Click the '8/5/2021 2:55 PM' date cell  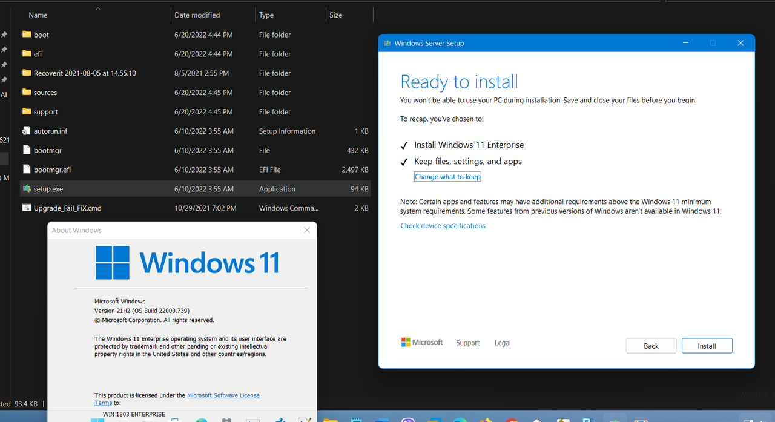[x=202, y=73]
